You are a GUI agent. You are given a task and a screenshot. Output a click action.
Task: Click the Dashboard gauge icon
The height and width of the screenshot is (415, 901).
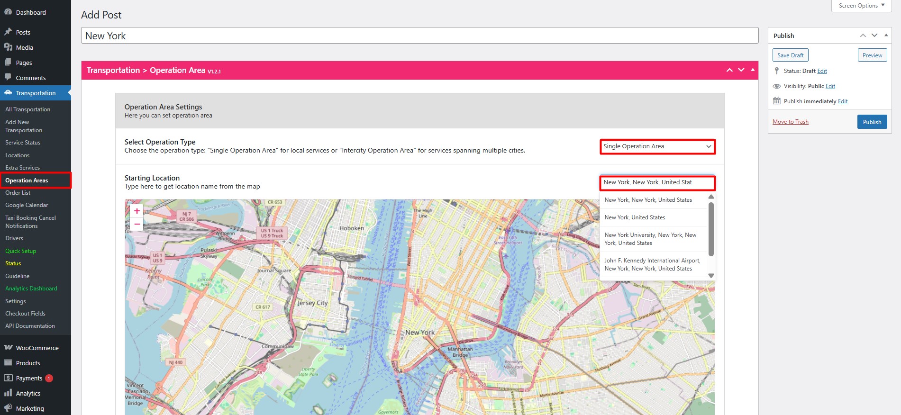point(8,12)
